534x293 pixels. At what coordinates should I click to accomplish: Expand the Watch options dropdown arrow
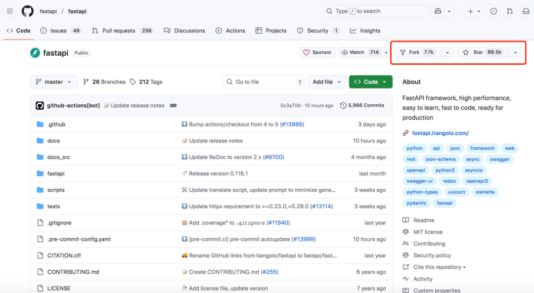point(386,52)
